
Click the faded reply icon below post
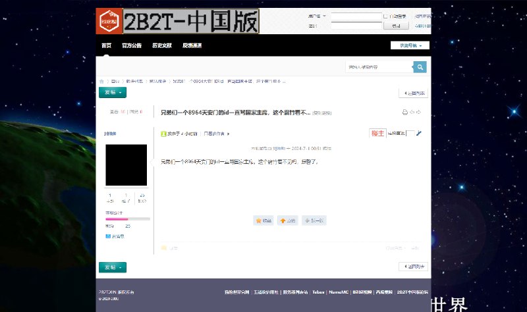click(164, 248)
